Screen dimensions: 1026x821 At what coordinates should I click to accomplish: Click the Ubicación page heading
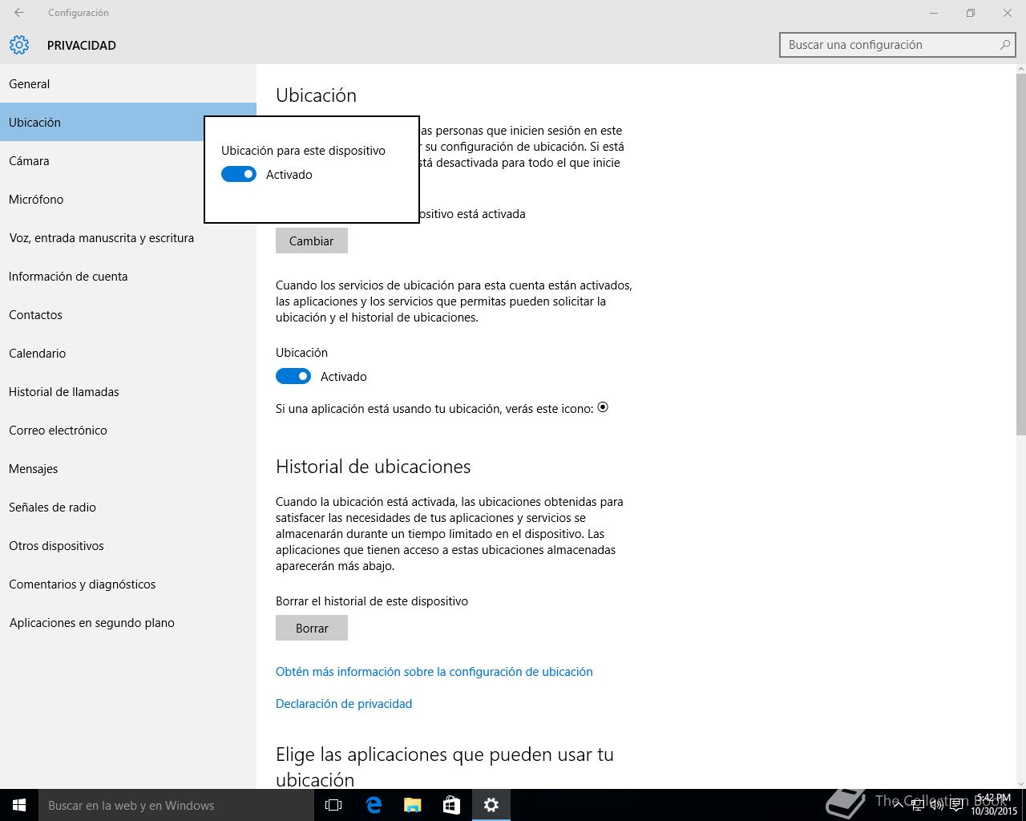click(x=316, y=95)
